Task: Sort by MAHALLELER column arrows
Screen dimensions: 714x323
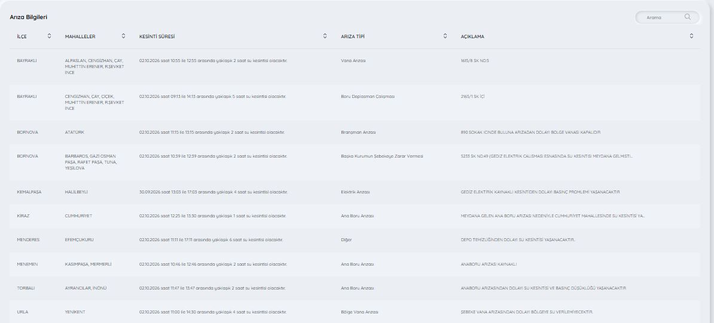Action: [123, 36]
